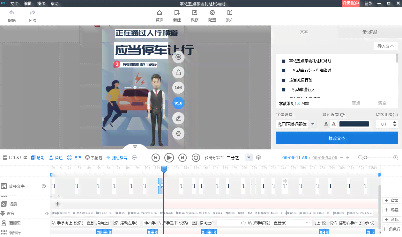Open the 编辑 menu
Screen dimensions: 402x237
tap(28, 4)
